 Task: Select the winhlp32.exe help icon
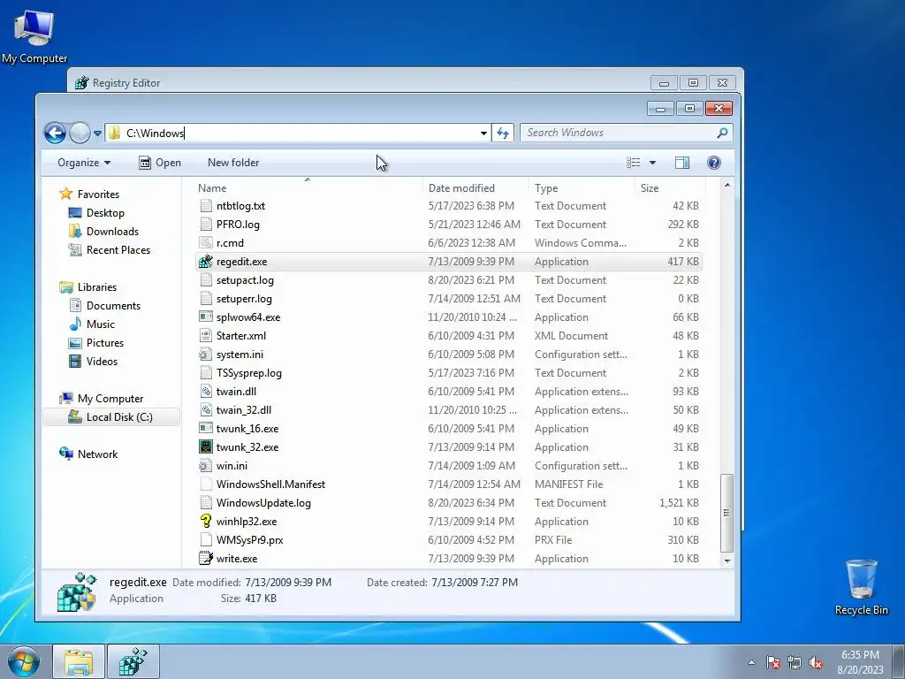[205, 522]
